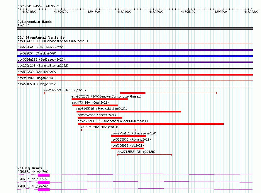Click the esv3644798 (1000GenomesConsortiumPhase3) variant label
The image size is (261, 193).
tap(53, 41)
